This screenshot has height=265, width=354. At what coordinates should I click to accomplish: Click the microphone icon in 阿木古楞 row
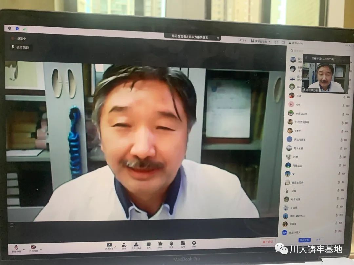tap(341, 149)
